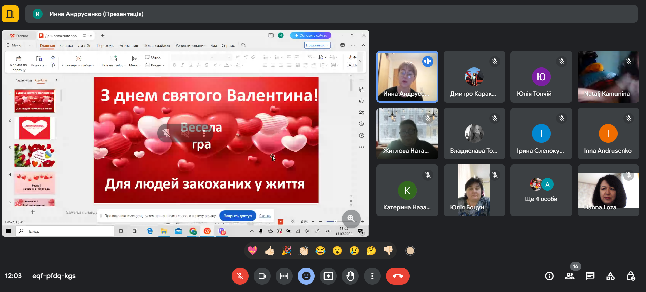Click the 'Закрыть доступ' button
646x292 pixels.
237,216
